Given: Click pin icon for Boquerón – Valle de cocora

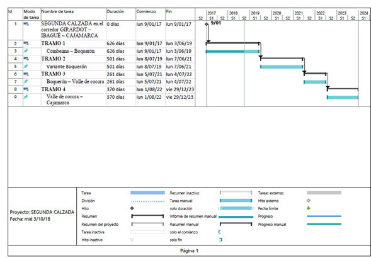Looking at the screenshot, I should [26, 81].
